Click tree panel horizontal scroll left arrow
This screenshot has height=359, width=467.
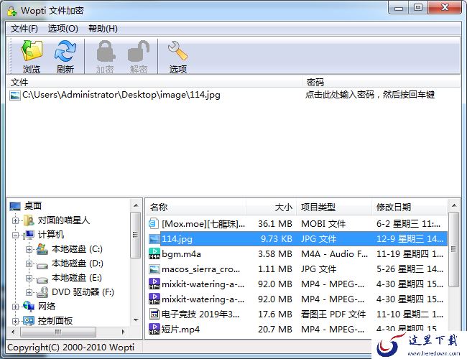tap(13, 332)
